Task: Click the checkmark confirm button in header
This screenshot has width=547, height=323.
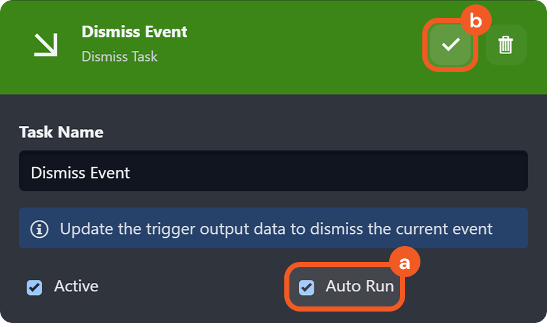Action: point(450,45)
